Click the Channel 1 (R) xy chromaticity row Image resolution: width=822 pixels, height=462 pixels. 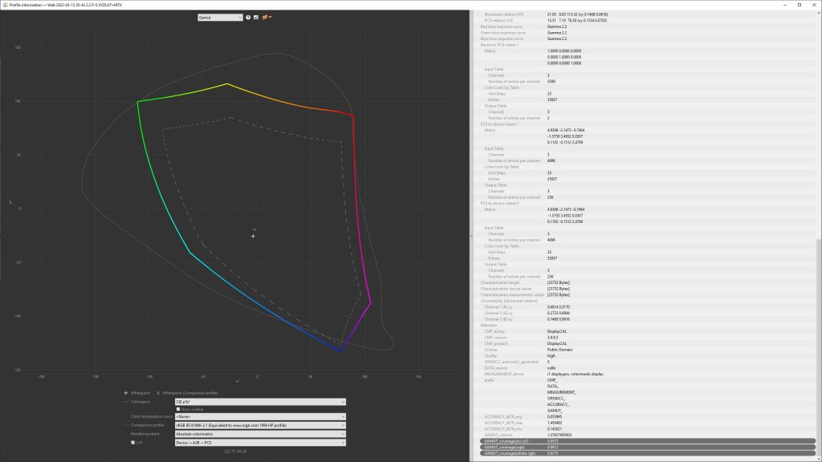(648, 307)
